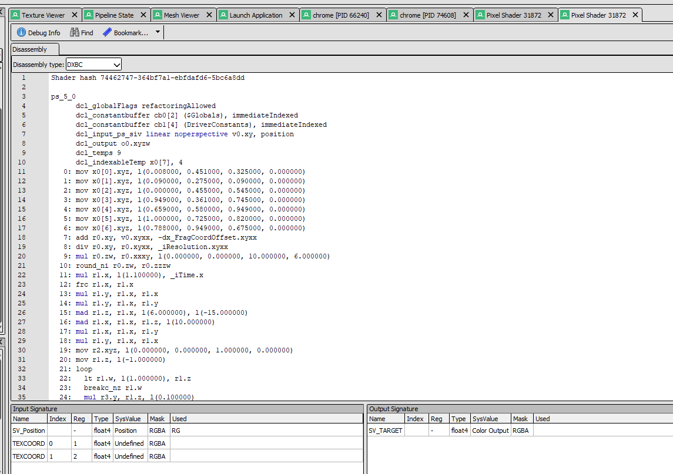673x474 pixels.
Task: Close the Texture Viewer tab
Action: (75, 15)
